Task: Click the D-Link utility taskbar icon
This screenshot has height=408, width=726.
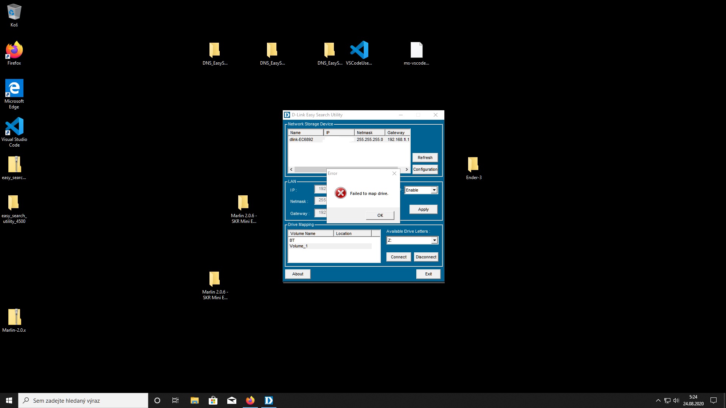Action: (x=269, y=400)
